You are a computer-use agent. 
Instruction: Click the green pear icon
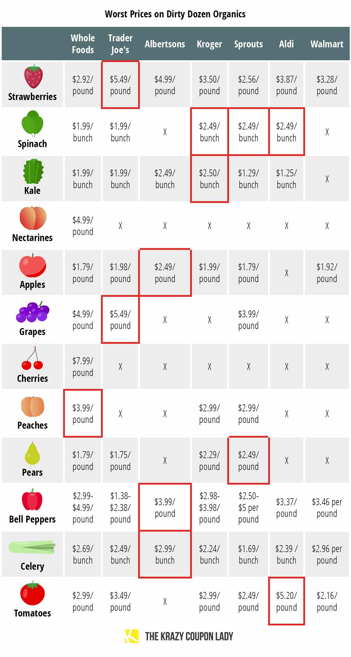coord(32,453)
